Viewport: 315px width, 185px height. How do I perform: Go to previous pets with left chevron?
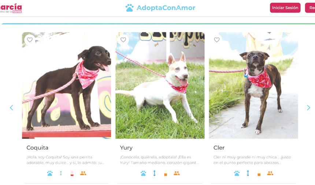pyautogui.click(x=11, y=107)
